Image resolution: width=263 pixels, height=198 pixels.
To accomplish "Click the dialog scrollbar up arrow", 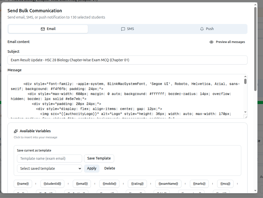I will 255,5.
